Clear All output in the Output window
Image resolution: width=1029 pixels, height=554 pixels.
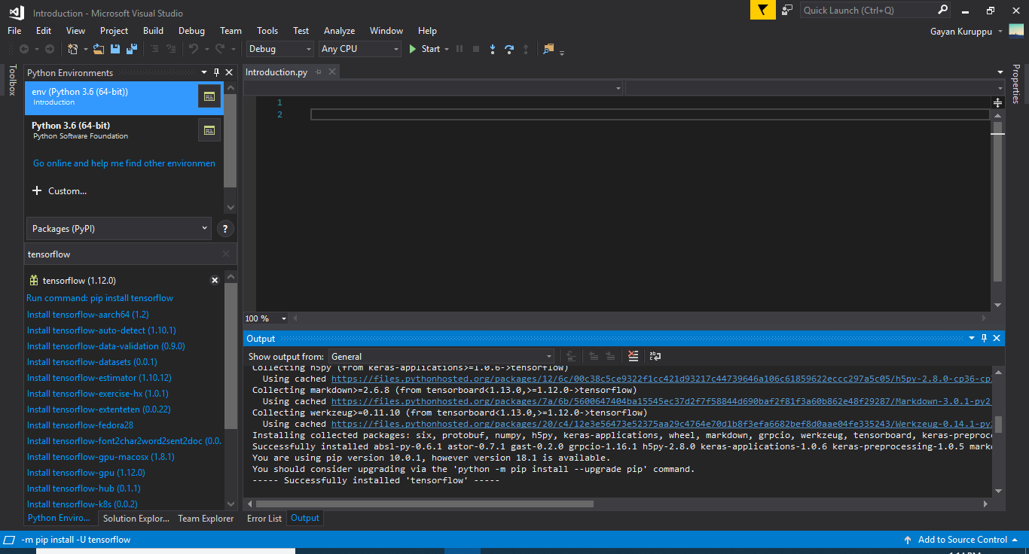[632, 356]
